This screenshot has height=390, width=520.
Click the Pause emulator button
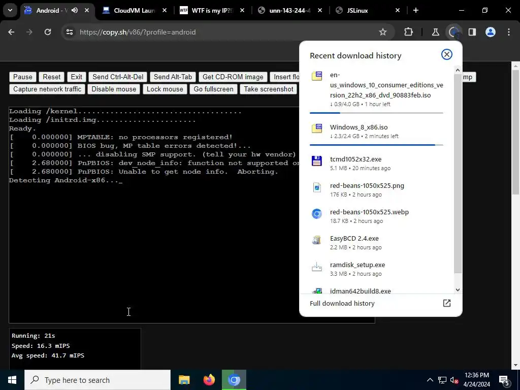click(x=22, y=77)
